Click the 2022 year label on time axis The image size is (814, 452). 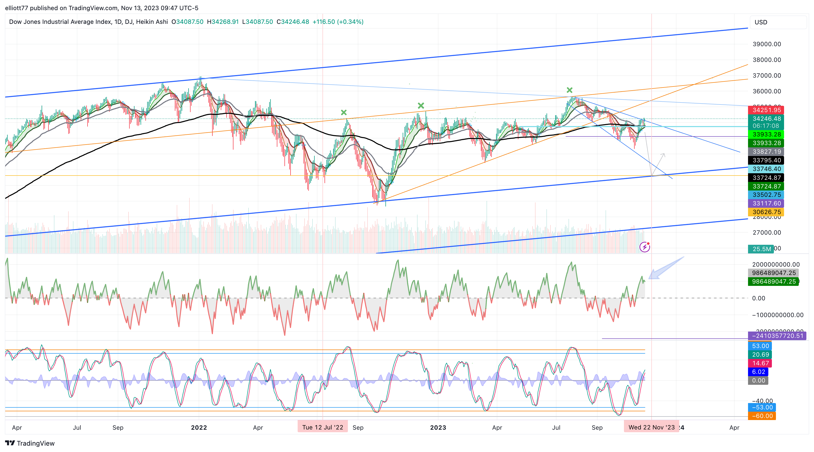coord(199,428)
